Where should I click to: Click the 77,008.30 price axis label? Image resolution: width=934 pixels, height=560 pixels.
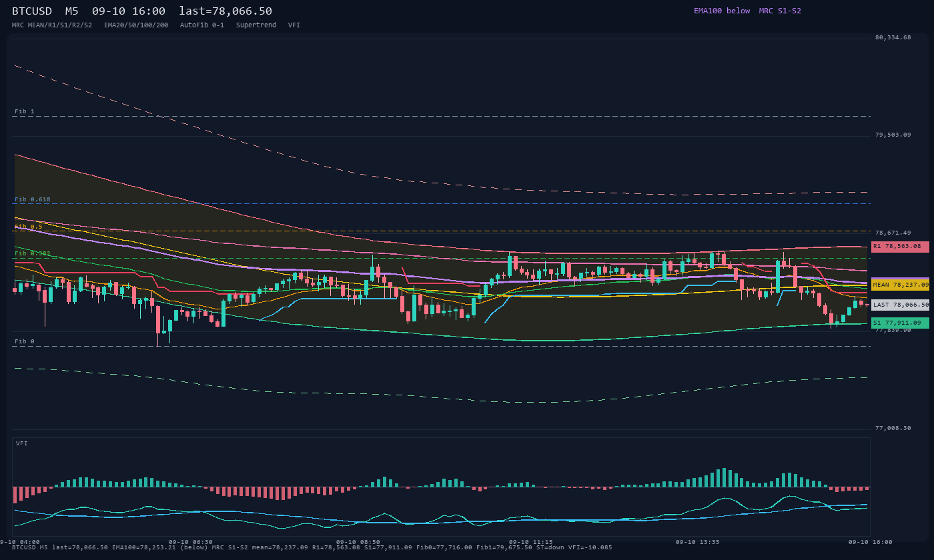pyautogui.click(x=893, y=428)
